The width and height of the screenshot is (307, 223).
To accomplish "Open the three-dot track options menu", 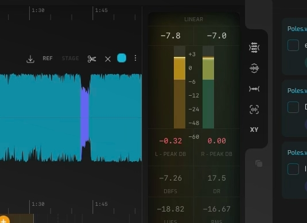I will click(x=135, y=58).
